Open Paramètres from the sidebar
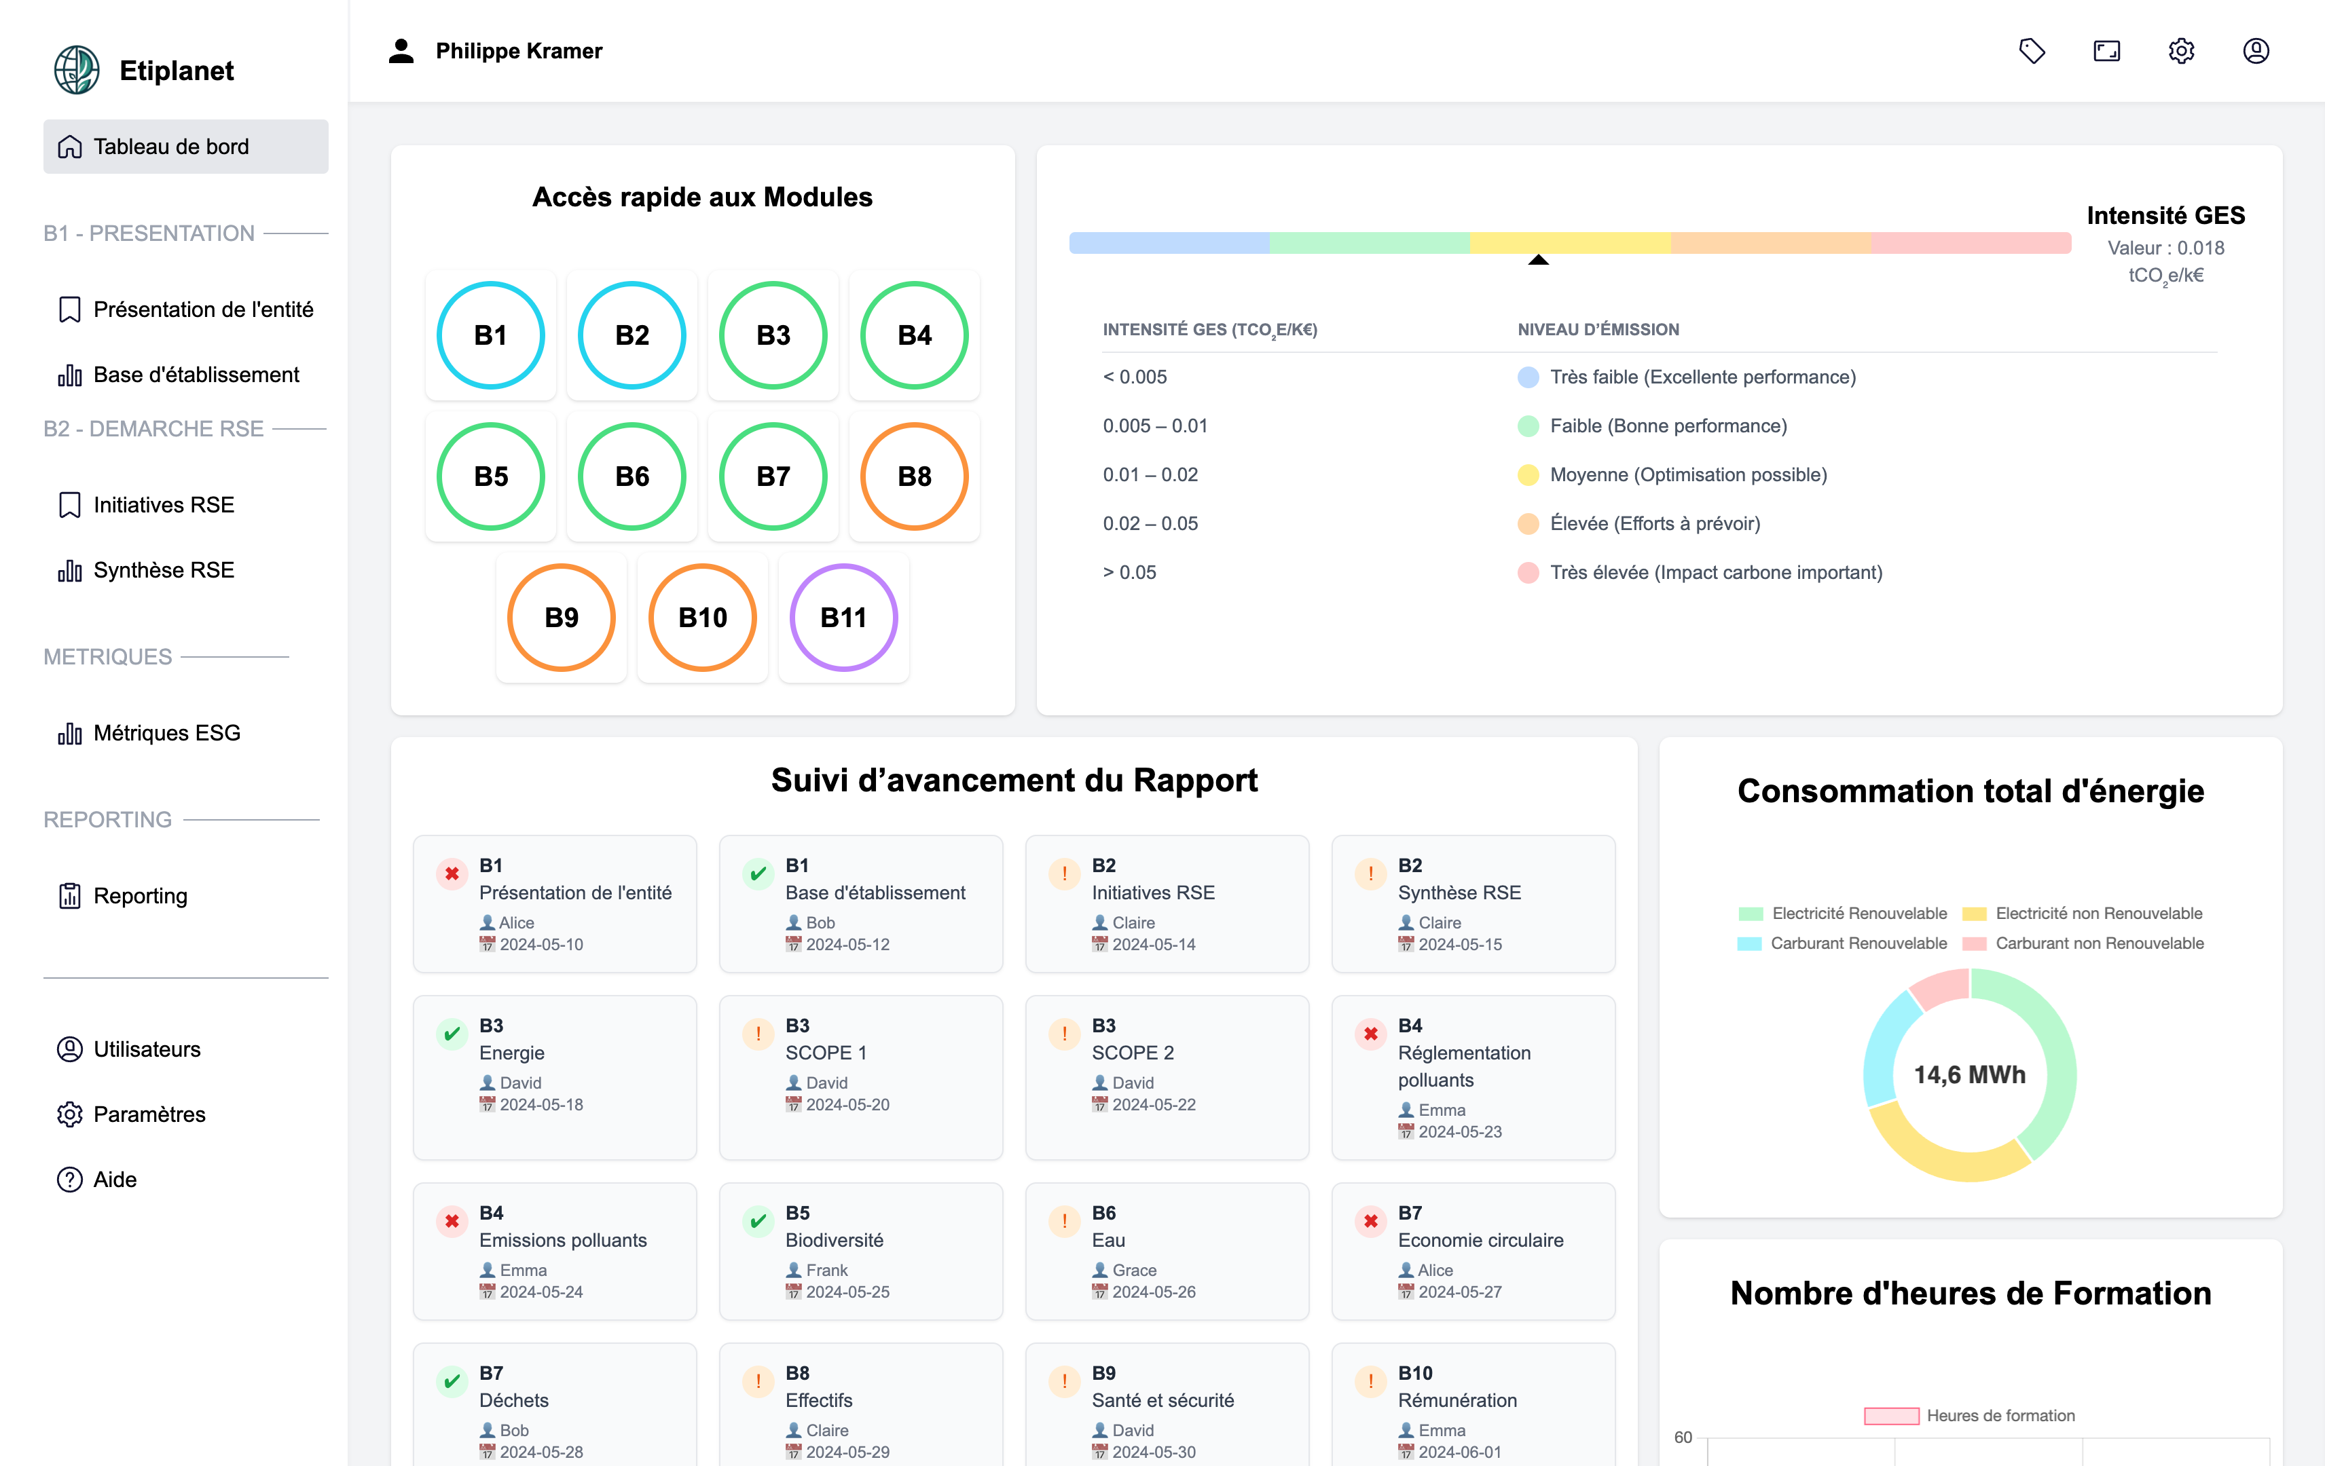This screenshot has width=2325, height=1466. (149, 1114)
